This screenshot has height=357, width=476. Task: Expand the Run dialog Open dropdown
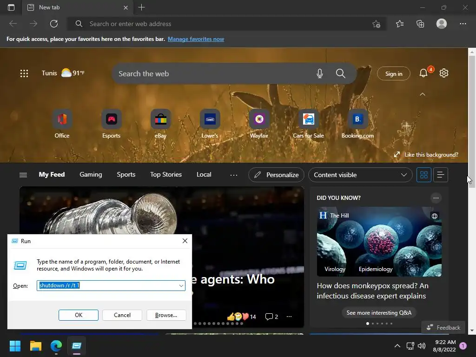[x=181, y=286]
